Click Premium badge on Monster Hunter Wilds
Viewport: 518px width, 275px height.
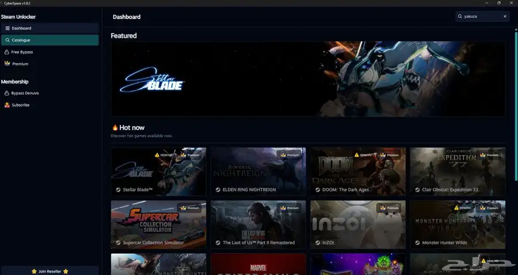tap(489, 208)
